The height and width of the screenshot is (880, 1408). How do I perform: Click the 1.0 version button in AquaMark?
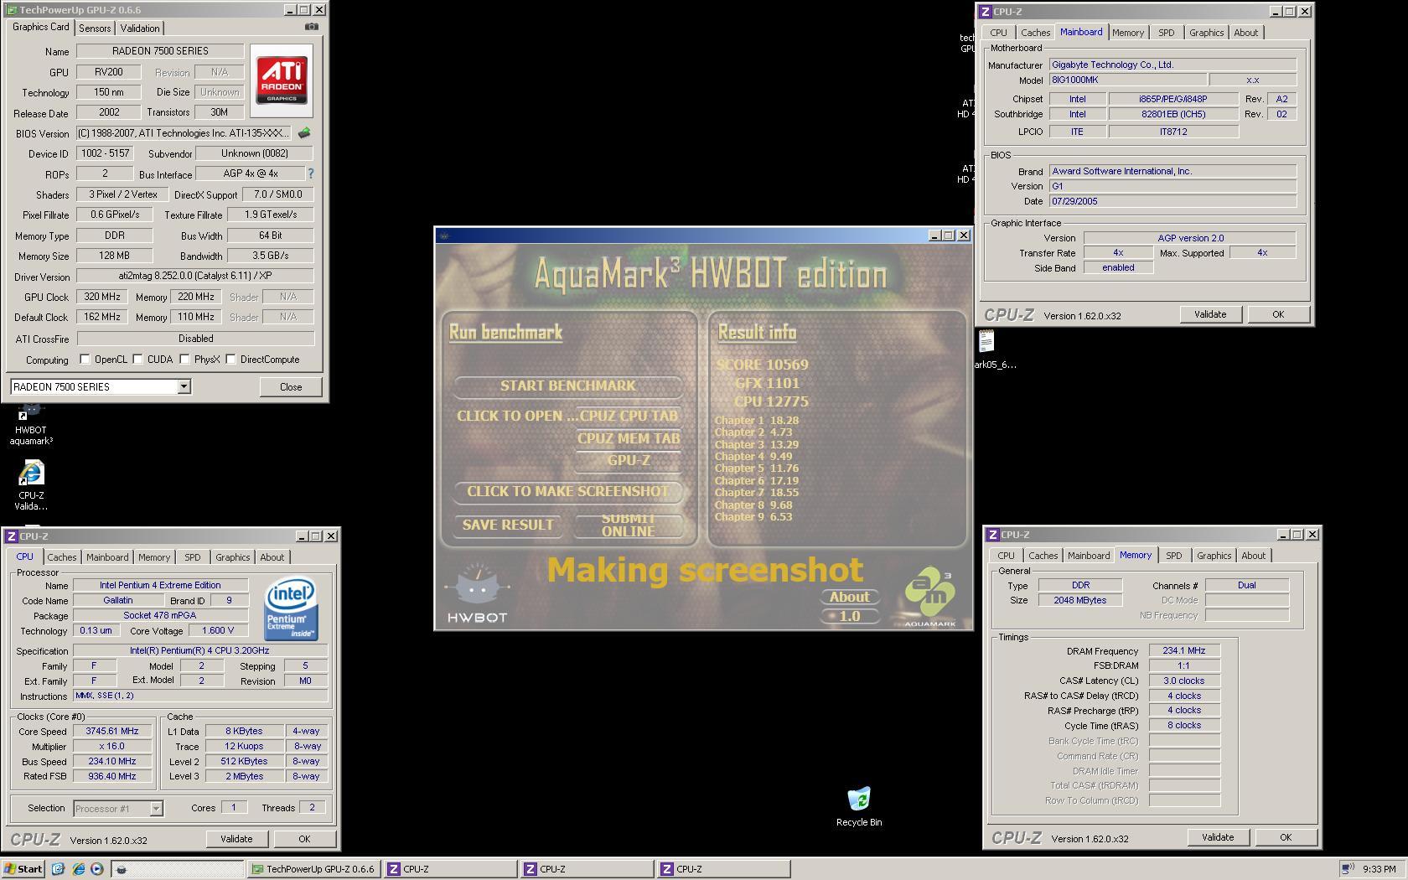click(x=849, y=616)
